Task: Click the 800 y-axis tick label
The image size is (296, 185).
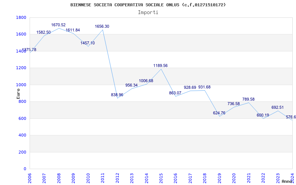Action: pos(23,101)
